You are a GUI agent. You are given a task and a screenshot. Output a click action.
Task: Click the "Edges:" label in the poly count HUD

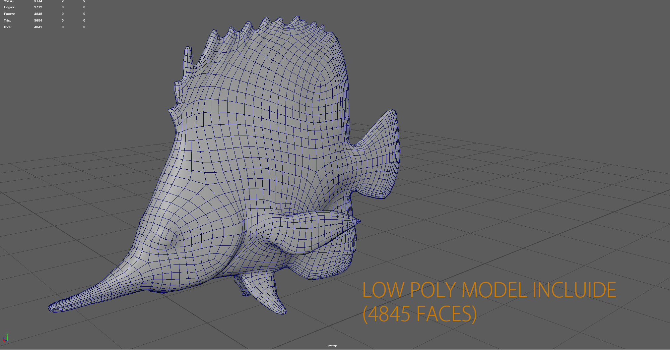click(10, 7)
